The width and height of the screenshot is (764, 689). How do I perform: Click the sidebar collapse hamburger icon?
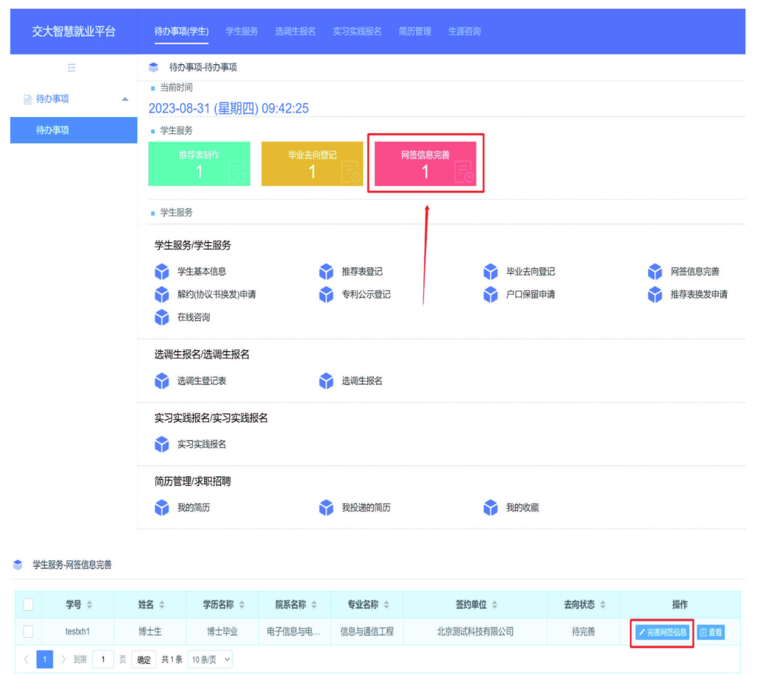[71, 67]
